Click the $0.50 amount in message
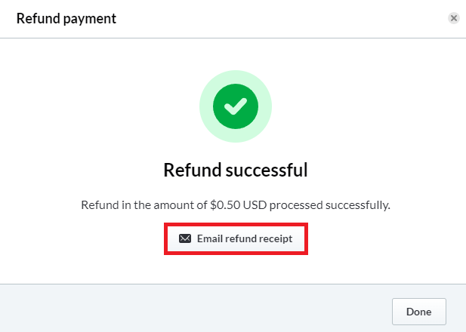The width and height of the screenshot is (466, 332). point(225,205)
